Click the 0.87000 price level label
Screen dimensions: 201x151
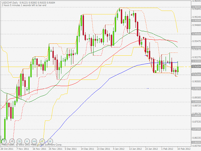click(x=196, y=129)
